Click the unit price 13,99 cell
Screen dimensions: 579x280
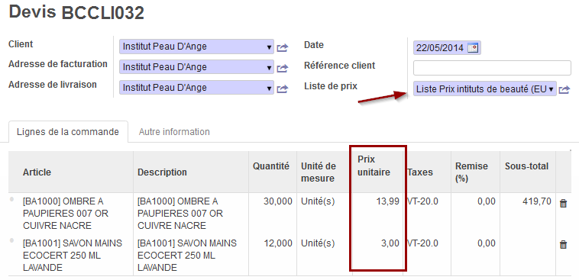[387, 201]
